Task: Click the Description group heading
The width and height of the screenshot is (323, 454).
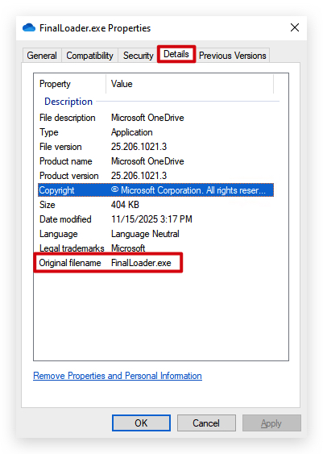Action: click(68, 102)
